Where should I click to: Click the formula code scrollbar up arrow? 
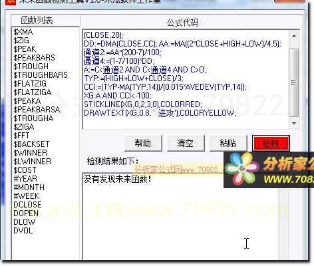coord(294,36)
